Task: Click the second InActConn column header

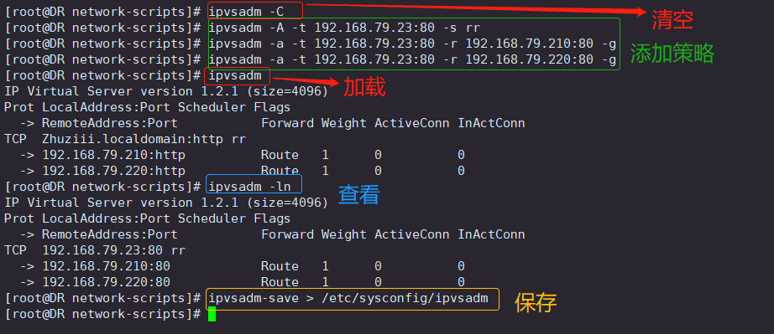Action: pyautogui.click(x=491, y=234)
